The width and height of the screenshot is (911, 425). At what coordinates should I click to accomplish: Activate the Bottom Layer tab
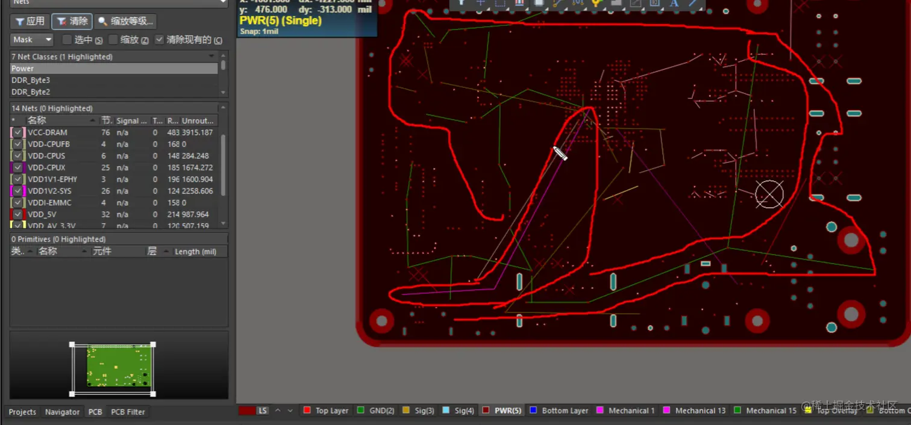[559, 411]
